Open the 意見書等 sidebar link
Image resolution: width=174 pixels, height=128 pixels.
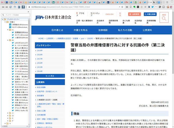click(41, 96)
